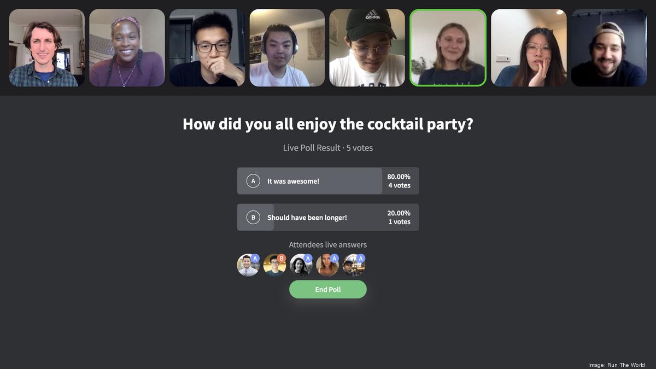Click the 80.00% 4 votes result
The height and width of the screenshot is (369, 656).
click(399, 181)
